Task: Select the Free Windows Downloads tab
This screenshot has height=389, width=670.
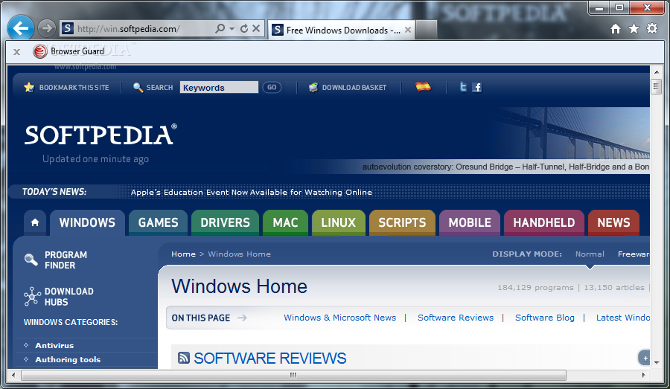Action: 341,30
